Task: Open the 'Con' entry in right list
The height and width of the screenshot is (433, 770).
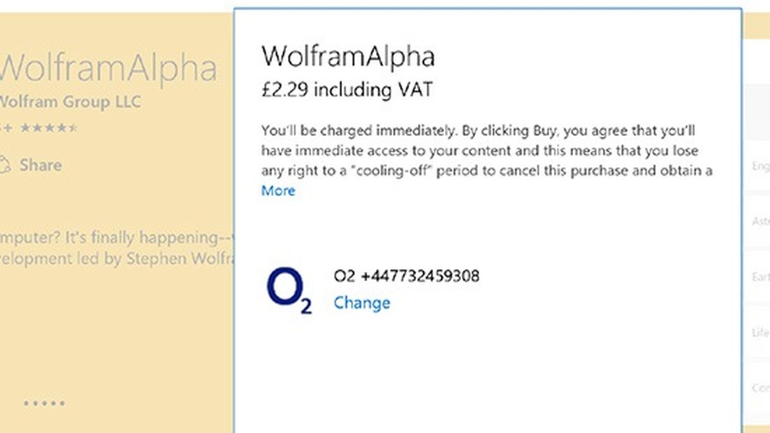Action: (760, 388)
